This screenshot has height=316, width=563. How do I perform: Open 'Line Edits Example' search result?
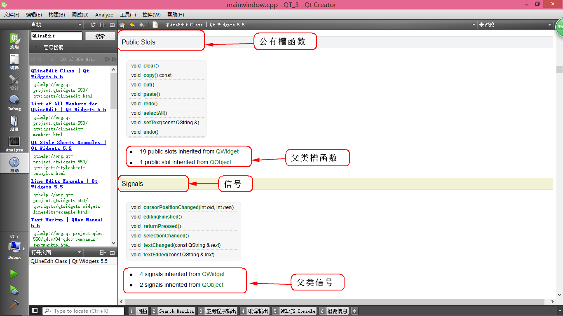point(64,184)
